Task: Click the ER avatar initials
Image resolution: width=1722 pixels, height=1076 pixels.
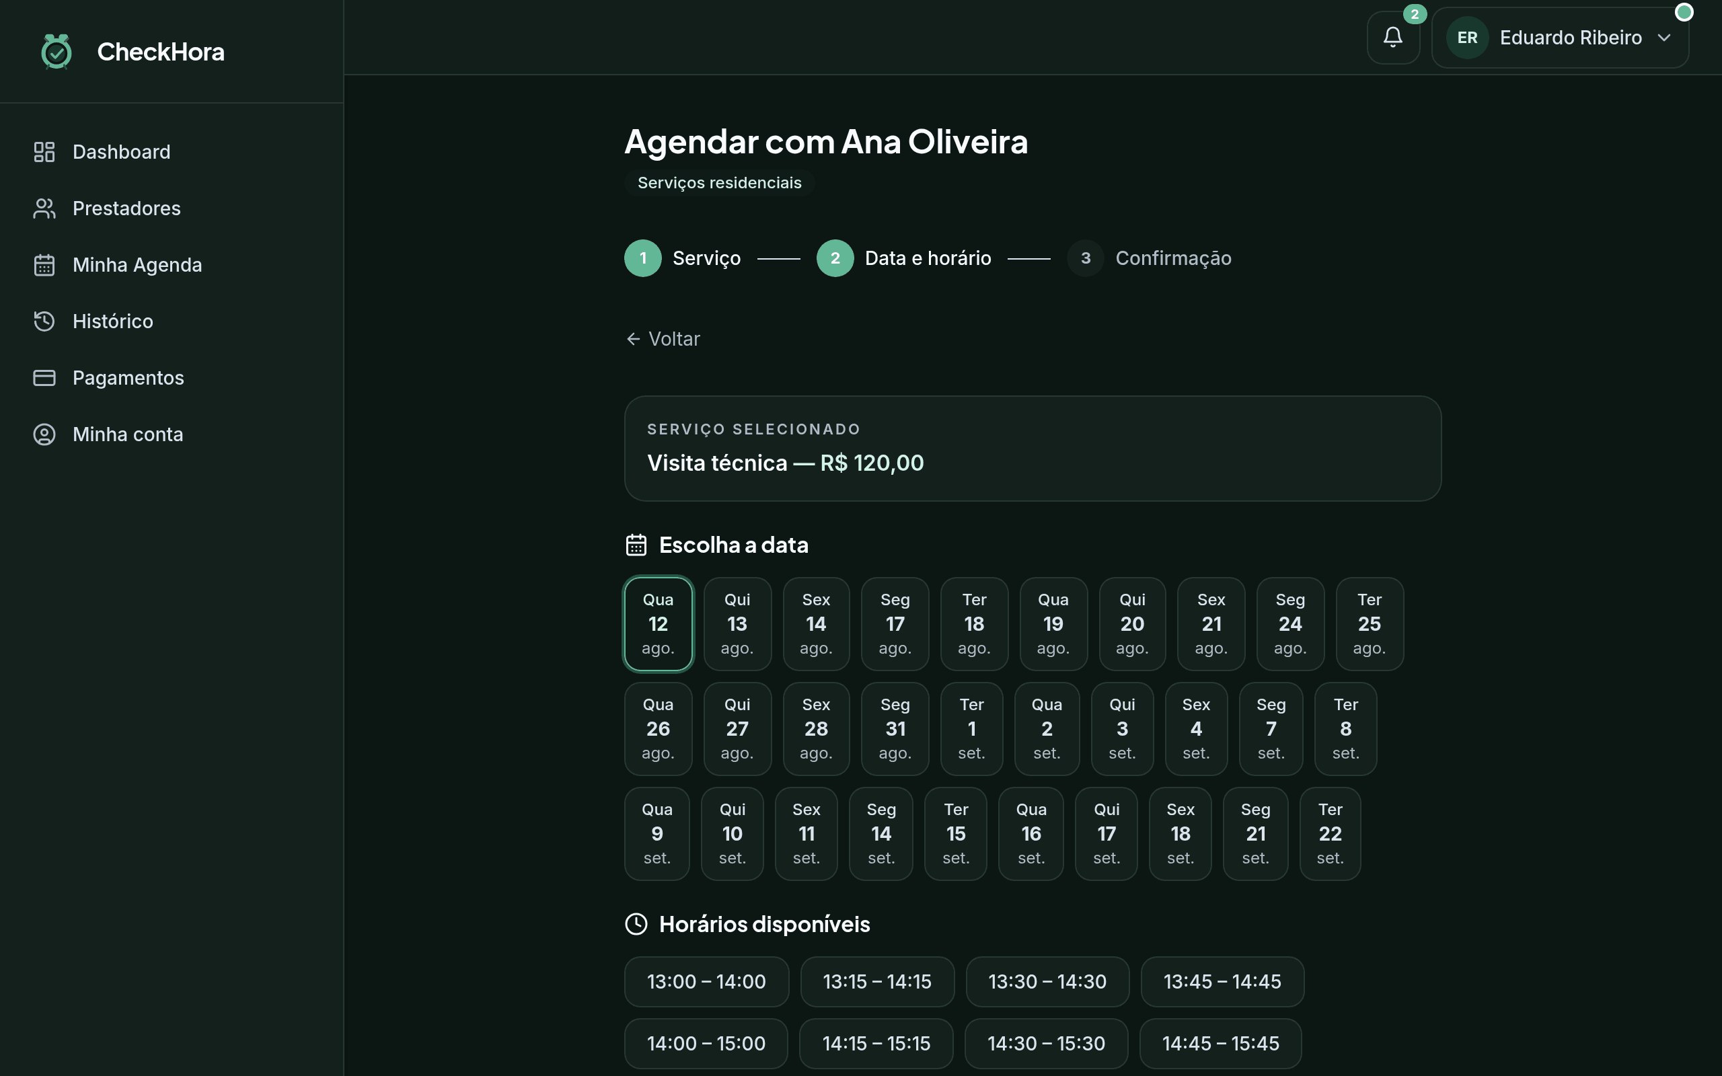Action: [1467, 38]
